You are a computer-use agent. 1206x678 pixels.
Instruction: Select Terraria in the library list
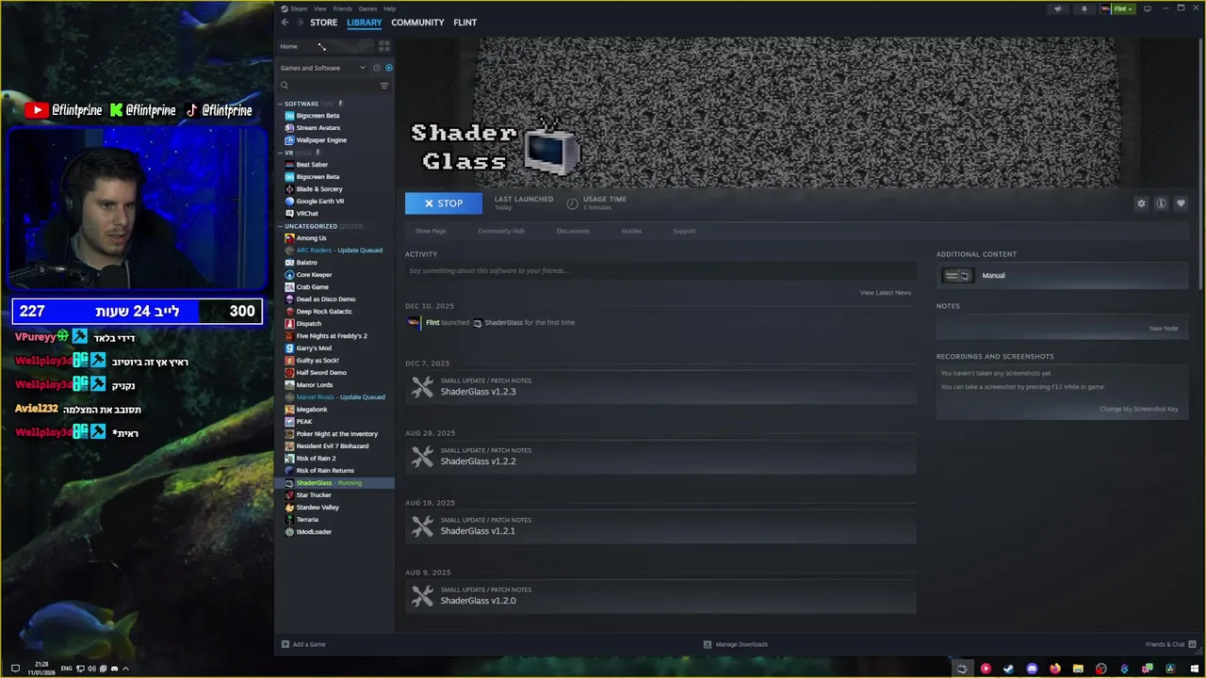pos(307,520)
